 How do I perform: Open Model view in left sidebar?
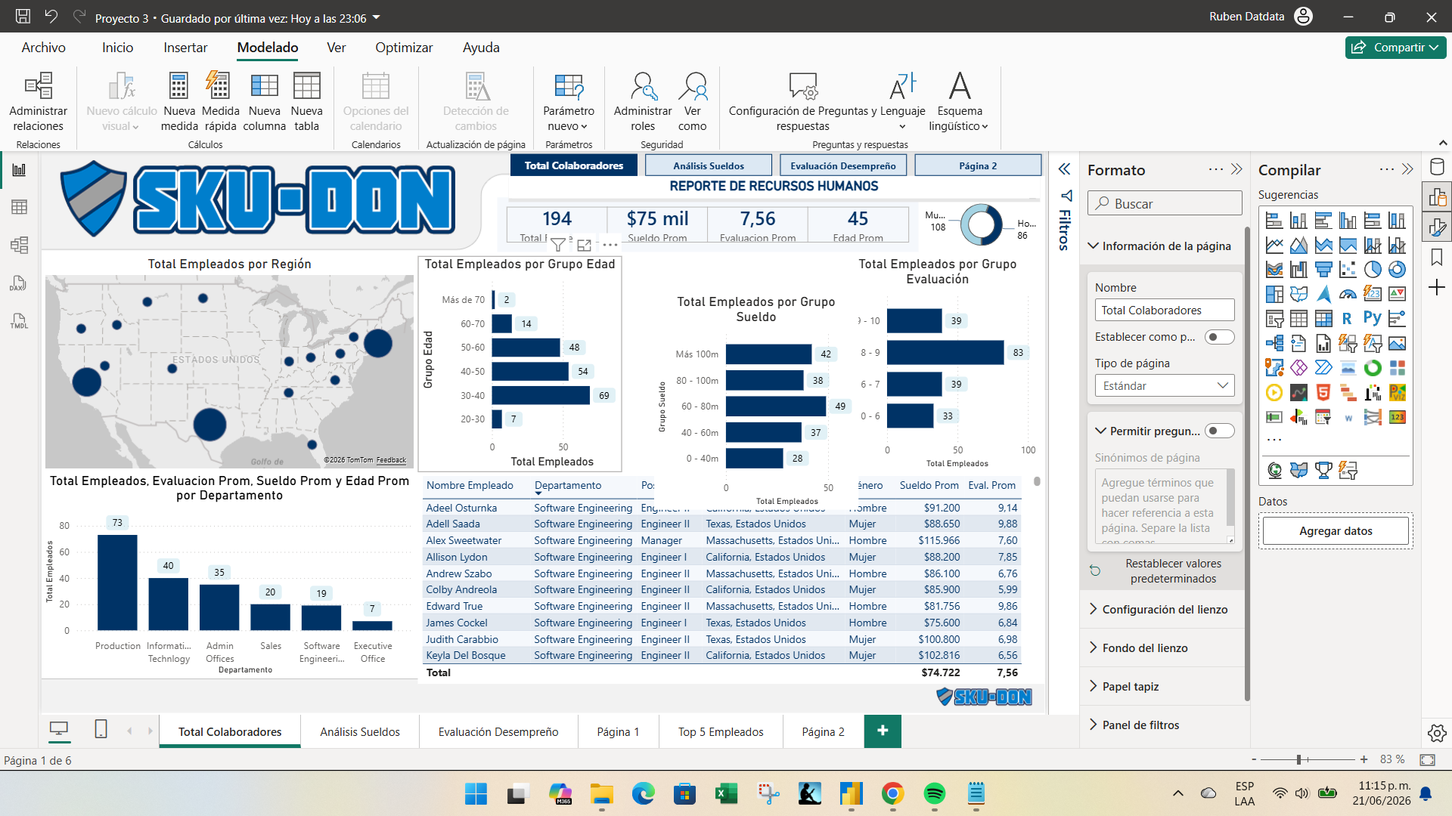click(19, 245)
